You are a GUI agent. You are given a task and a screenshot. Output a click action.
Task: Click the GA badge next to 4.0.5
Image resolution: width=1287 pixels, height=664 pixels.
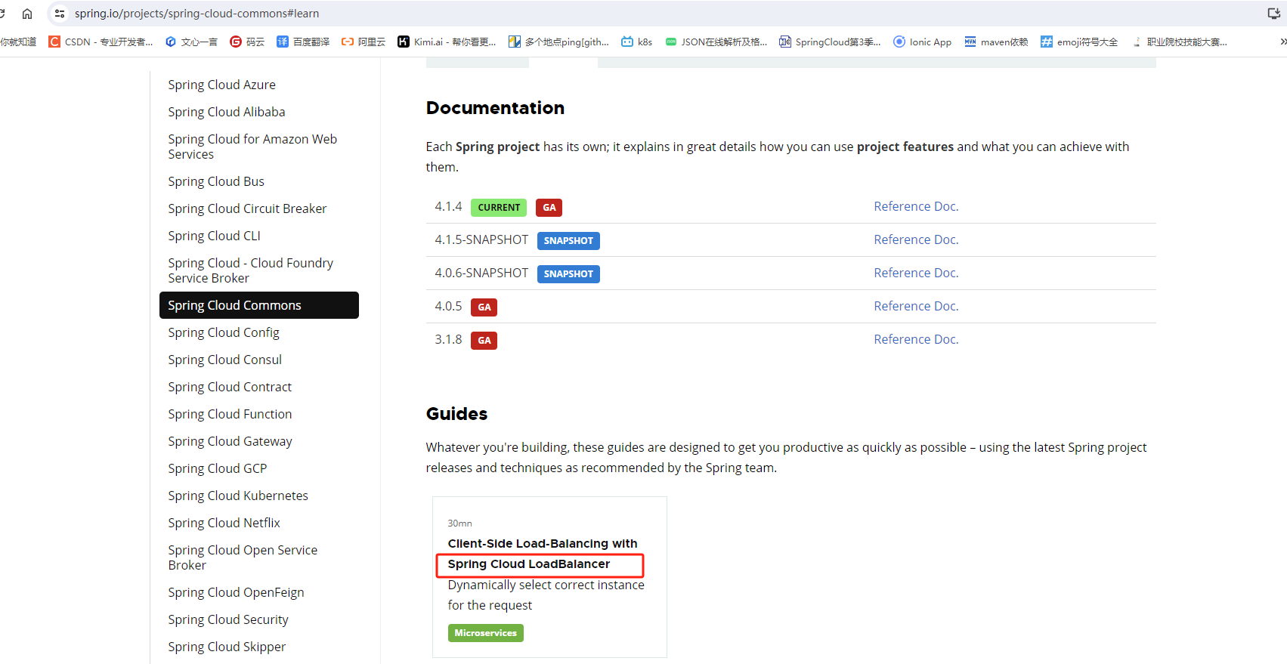[484, 307]
